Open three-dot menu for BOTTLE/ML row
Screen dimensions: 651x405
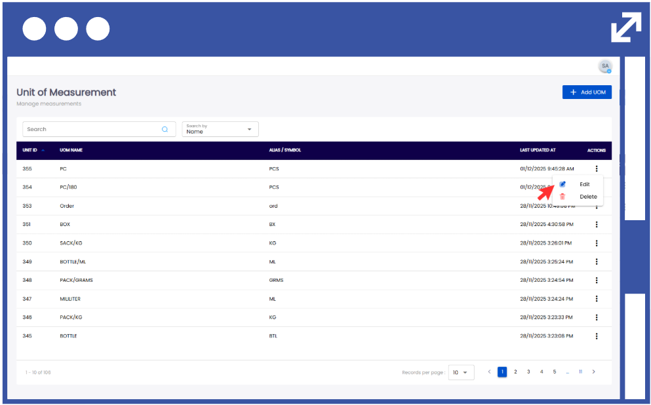tap(597, 261)
